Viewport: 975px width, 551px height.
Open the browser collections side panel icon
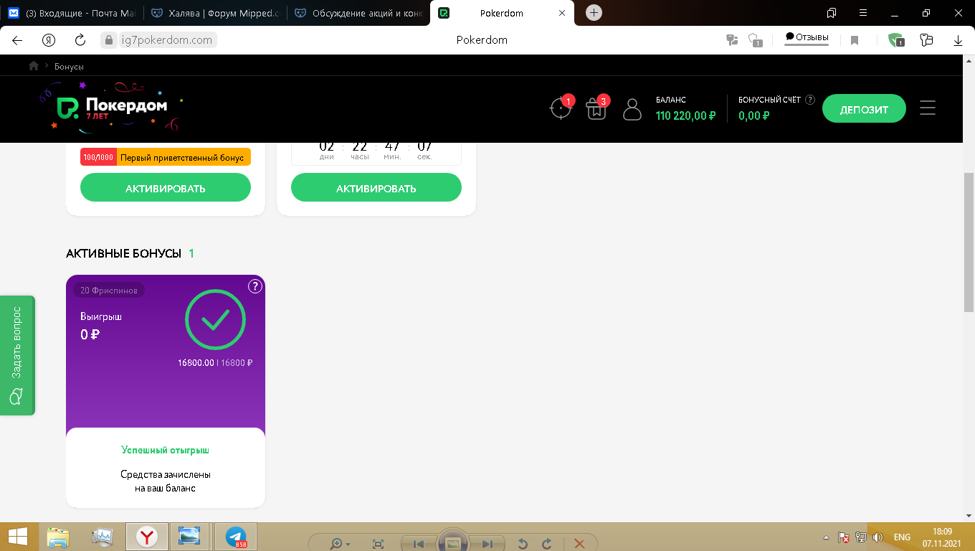[x=832, y=13]
